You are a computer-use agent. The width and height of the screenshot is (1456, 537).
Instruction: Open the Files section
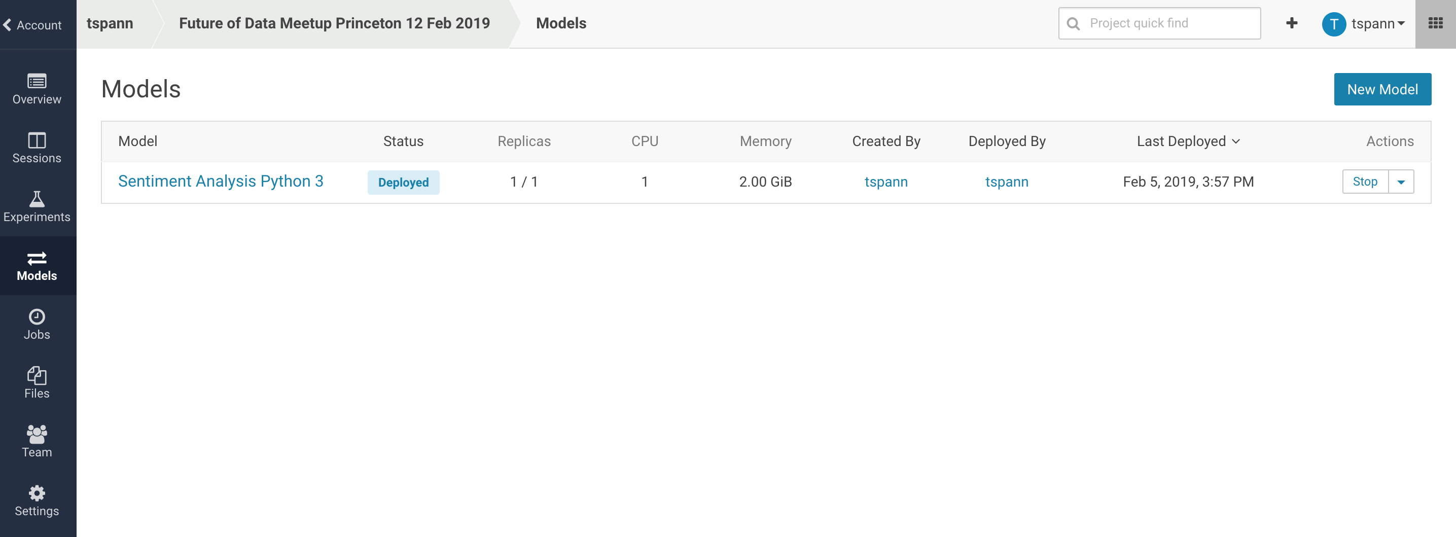click(x=37, y=383)
